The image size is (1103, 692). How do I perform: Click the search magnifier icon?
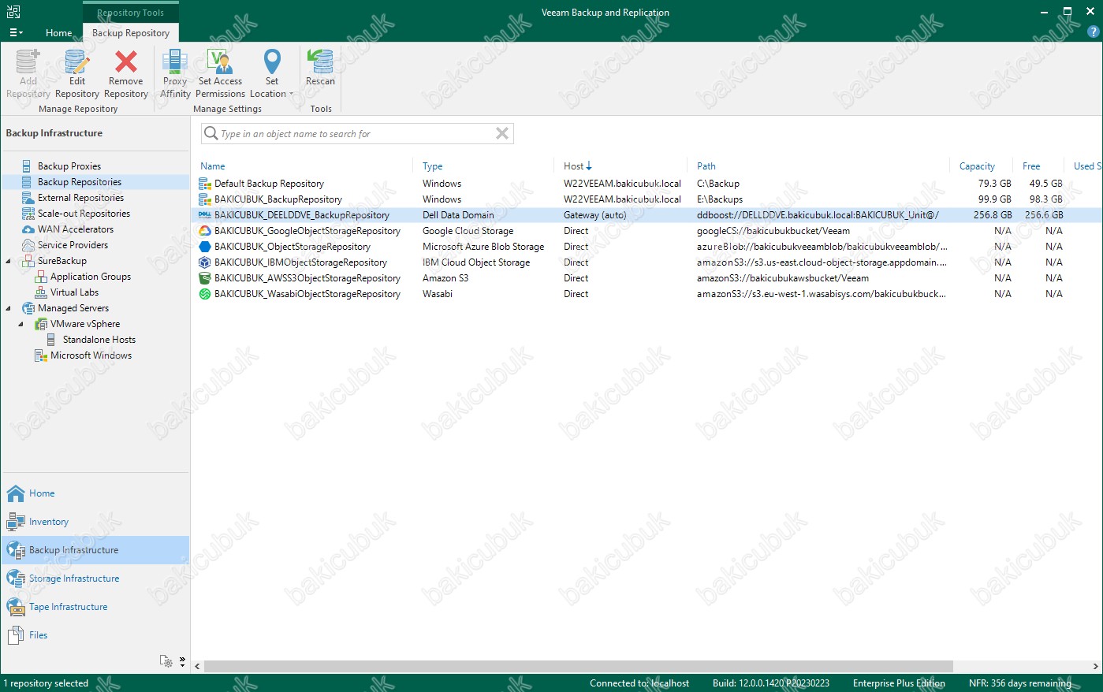point(211,133)
